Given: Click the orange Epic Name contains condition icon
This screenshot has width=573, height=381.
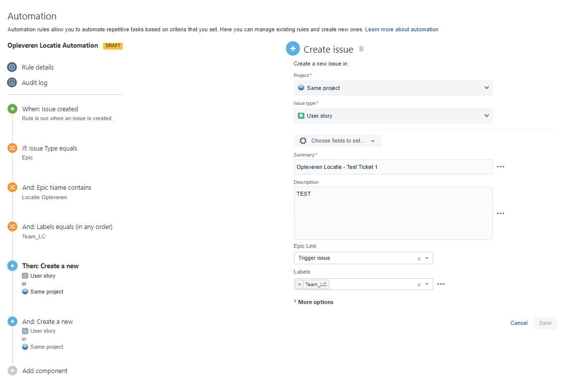Looking at the screenshot, I should click(12, 187).
